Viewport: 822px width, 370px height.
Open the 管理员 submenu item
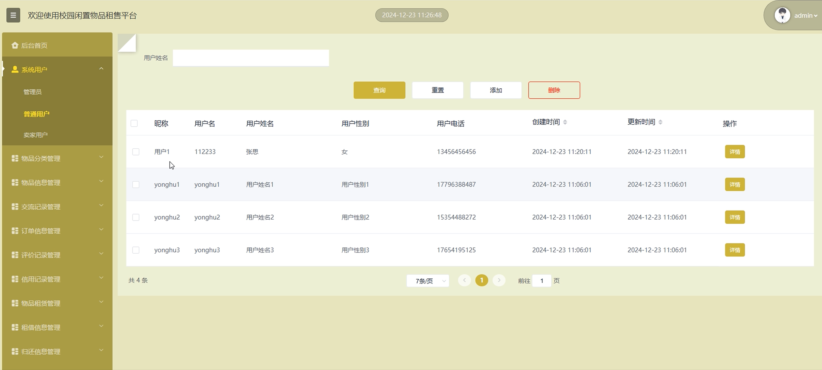[33, 92]
